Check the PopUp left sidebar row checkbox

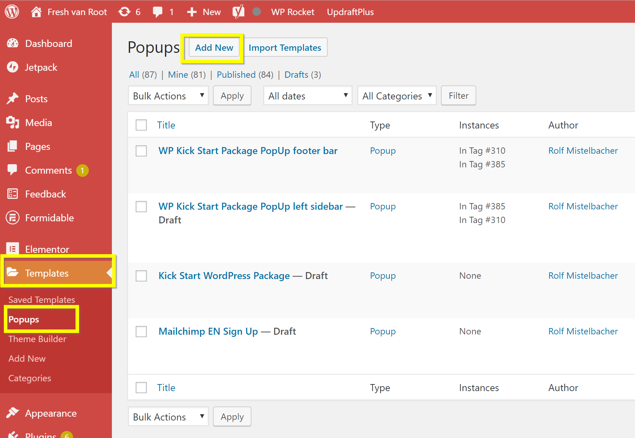pos(141,207)
